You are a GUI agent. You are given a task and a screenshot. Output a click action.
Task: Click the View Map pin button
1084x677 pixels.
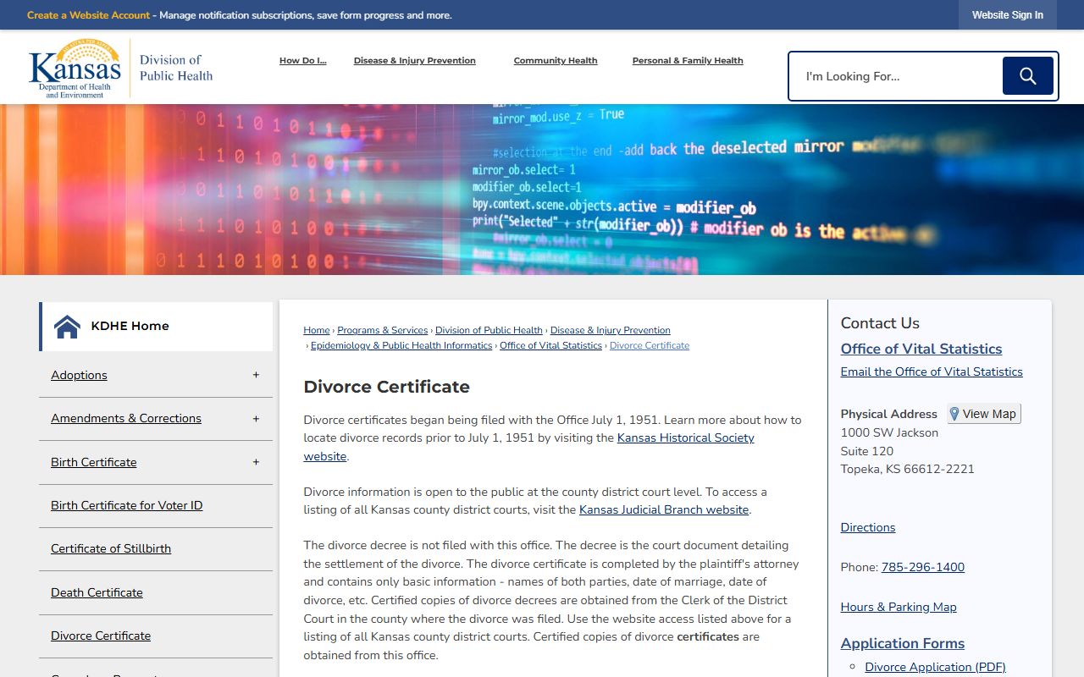tap(984, 414)
